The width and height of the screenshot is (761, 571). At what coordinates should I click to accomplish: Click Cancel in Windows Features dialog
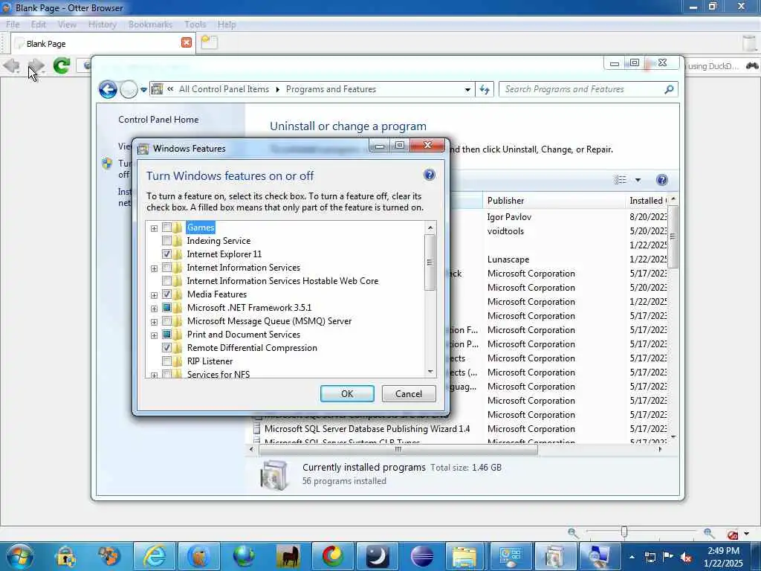[x=409, y=394]
